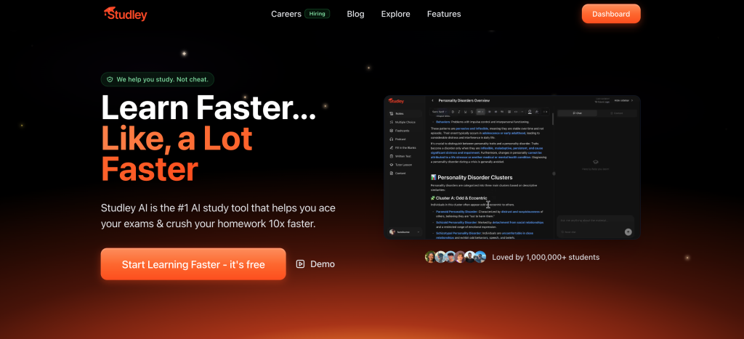Open the Sans Serif font dropdown
This screenshot has width=744, height=339.
click(439, 112)
